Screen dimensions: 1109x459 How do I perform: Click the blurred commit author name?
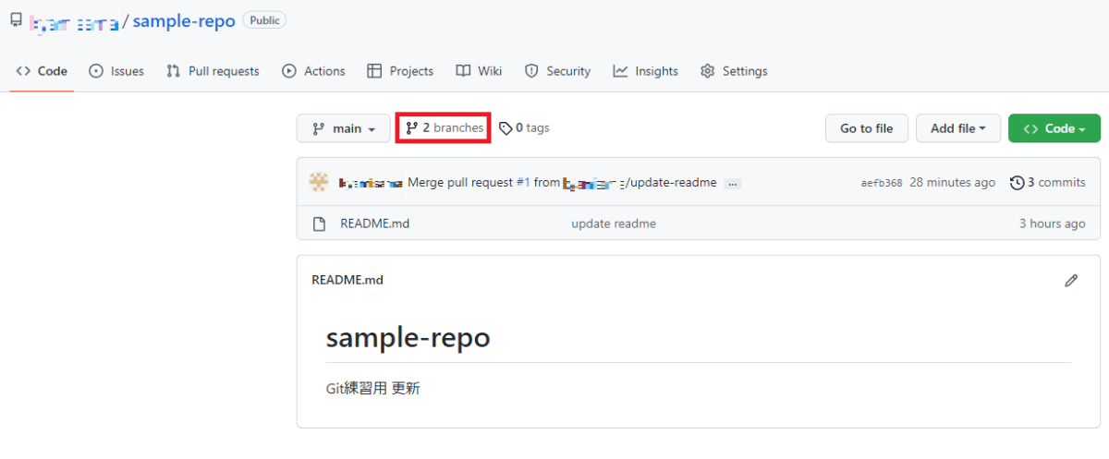[x=371, y=183]
